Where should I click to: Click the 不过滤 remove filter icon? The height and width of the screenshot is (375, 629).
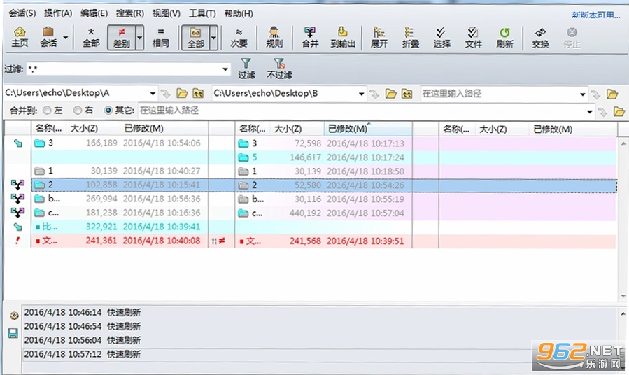pyautogui.click(x=279, y=68)
